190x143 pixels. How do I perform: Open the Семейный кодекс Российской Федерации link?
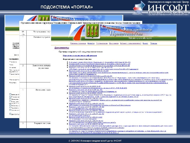[99, 66]
